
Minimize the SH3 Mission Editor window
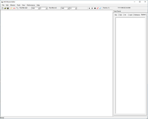(134, 2)
